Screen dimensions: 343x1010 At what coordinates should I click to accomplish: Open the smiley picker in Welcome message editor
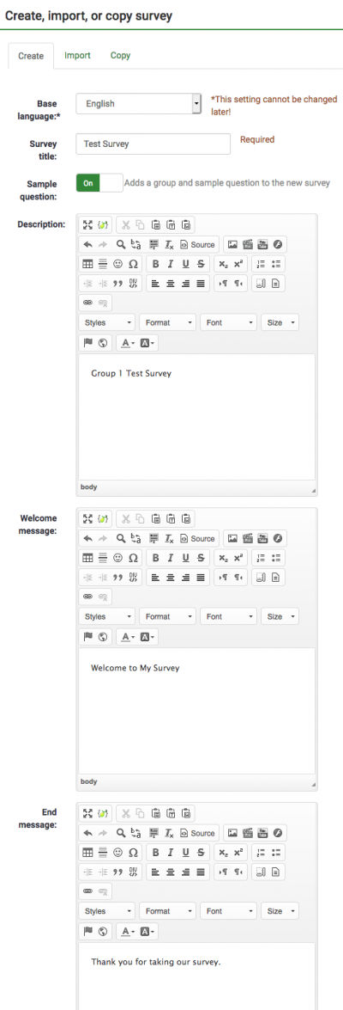pos(118,558)
